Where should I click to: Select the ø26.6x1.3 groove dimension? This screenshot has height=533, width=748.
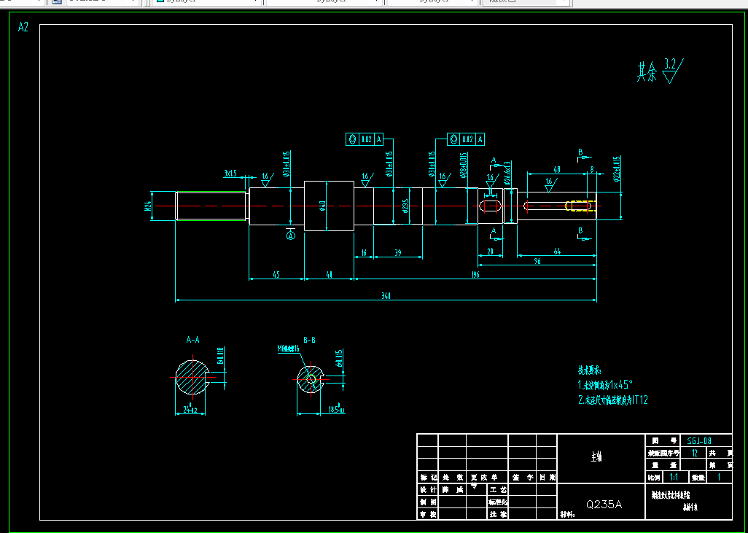pyautogui.click(x=507, y=174)
